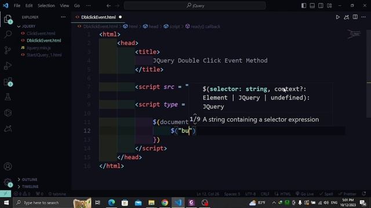Go back with the navigation arrow
Viewport: 371px width, 208px height.
point(108,6)
